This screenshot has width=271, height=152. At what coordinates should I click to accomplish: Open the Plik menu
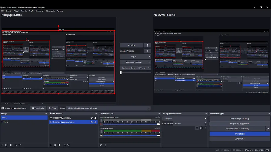pos(3,11)
